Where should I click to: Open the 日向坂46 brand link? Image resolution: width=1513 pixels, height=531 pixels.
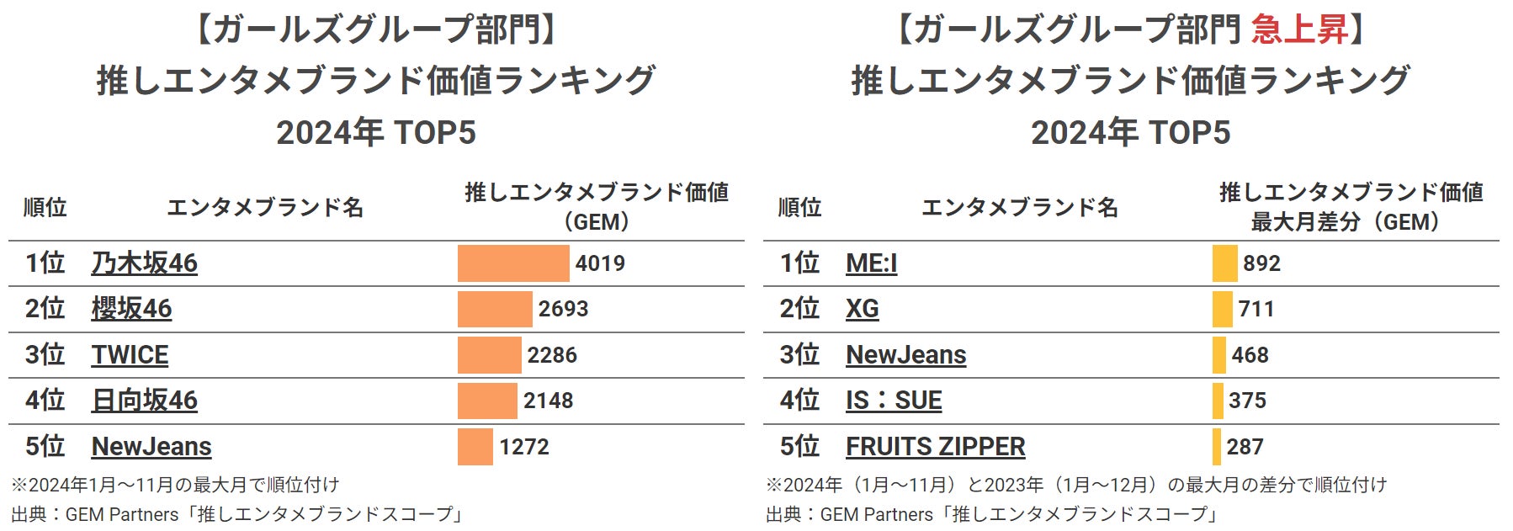coord(144,401)
